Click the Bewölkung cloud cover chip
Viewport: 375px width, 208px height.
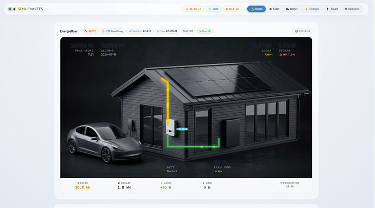click(112, 31)
